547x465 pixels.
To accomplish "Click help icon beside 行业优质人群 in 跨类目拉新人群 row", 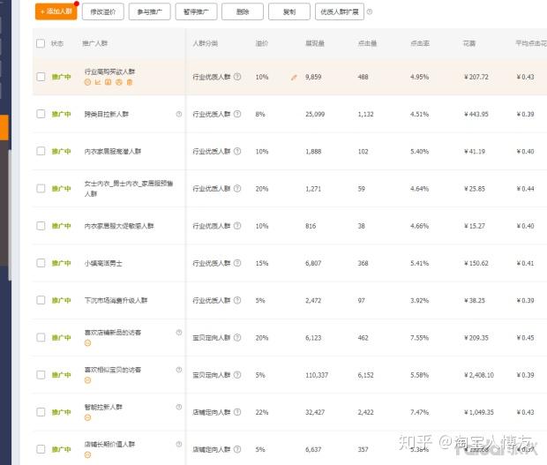I will (237, 114).
